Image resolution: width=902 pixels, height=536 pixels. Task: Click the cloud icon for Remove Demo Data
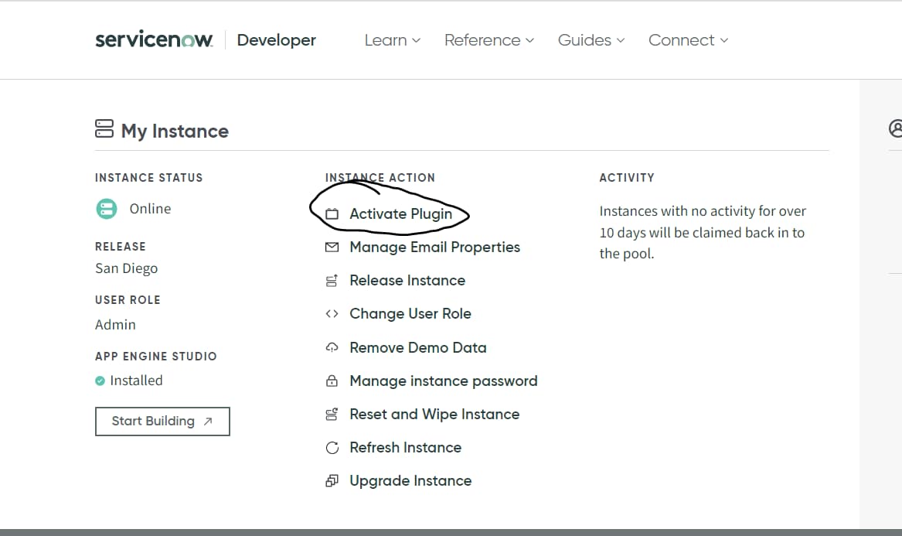click(x=332, y=348)
